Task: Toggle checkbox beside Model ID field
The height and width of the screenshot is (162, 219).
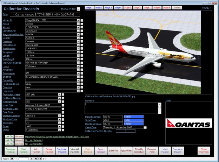Action: click(82, 20)
